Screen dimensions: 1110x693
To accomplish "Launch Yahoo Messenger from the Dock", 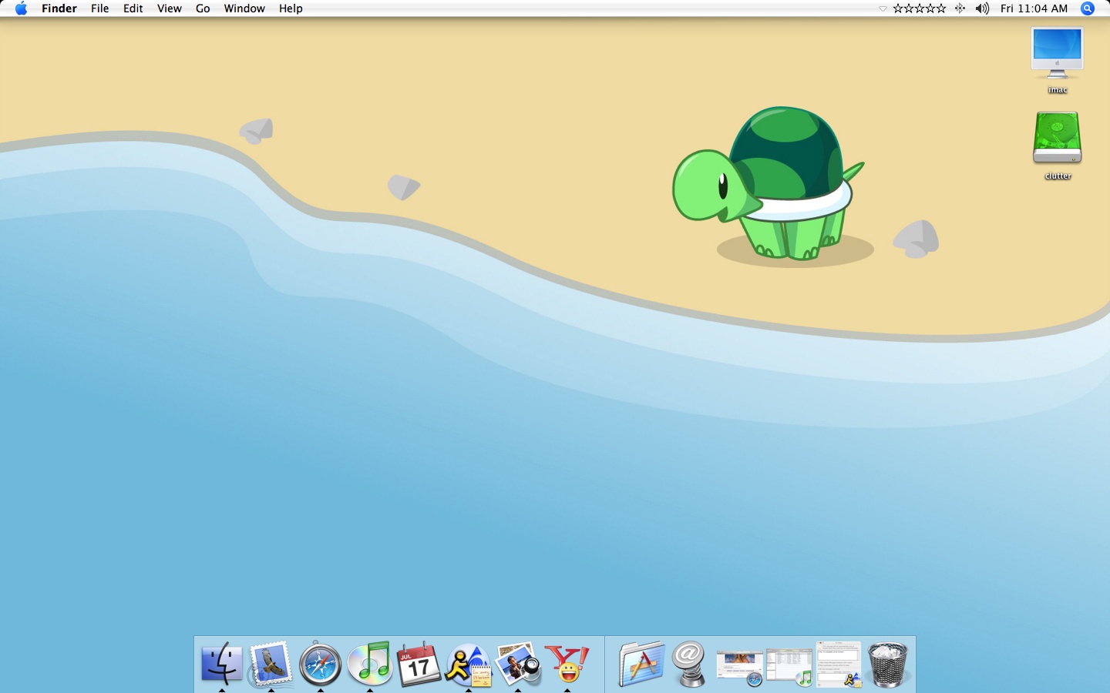I will click(567, 664).
